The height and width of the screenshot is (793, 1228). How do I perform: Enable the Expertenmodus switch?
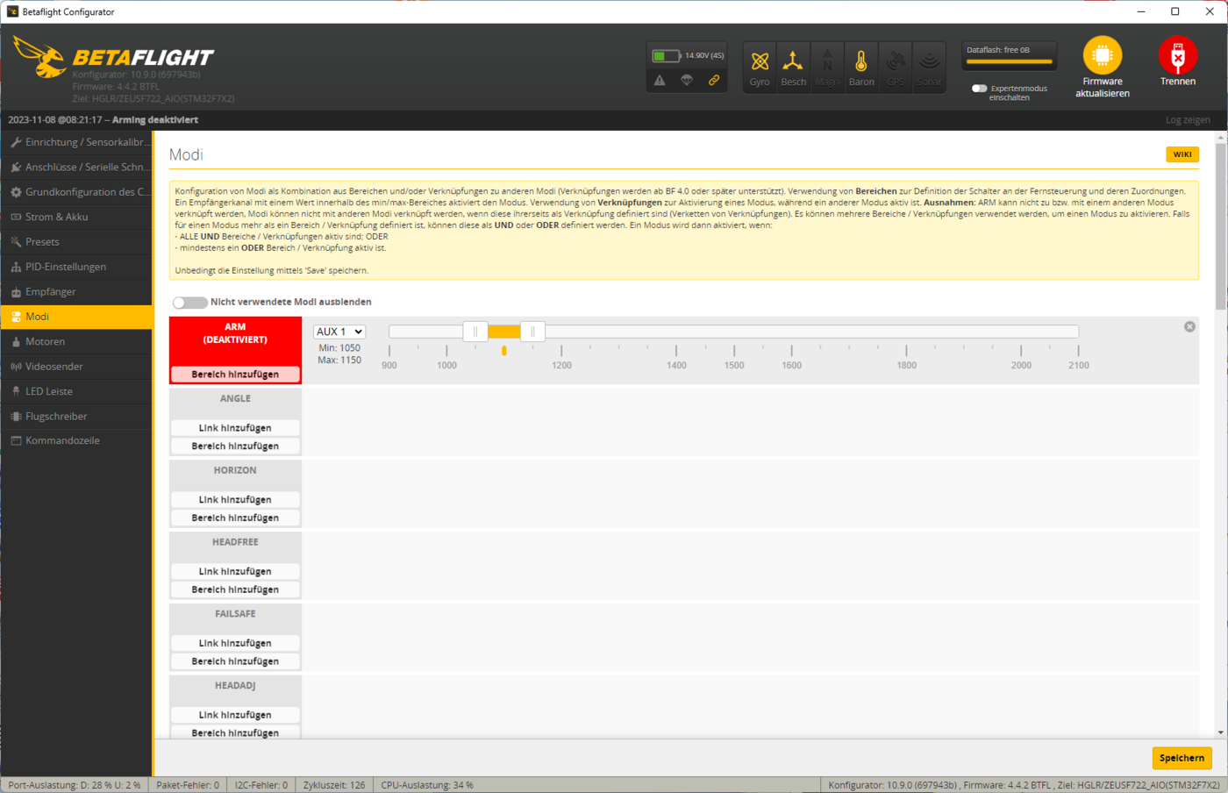(x=979, y=89)
